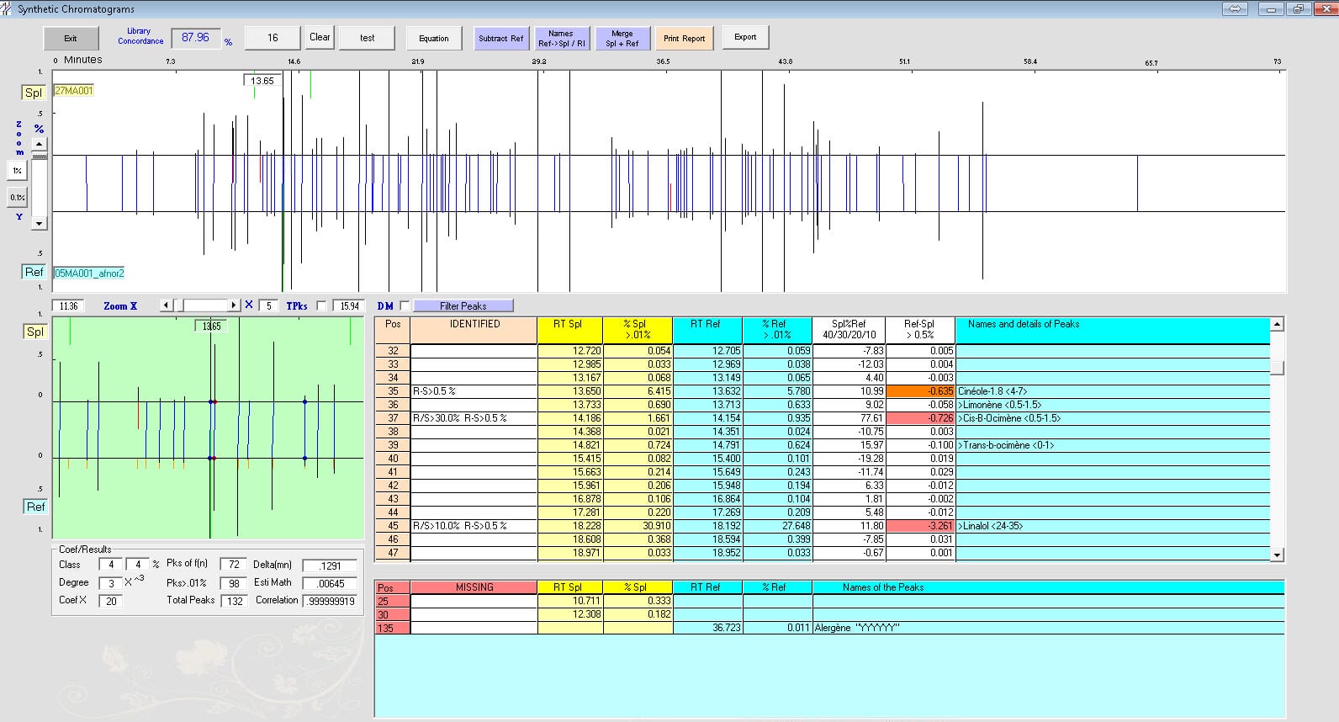Select missing peak row at position 135
1339x722 pixels.
(829, 628)
